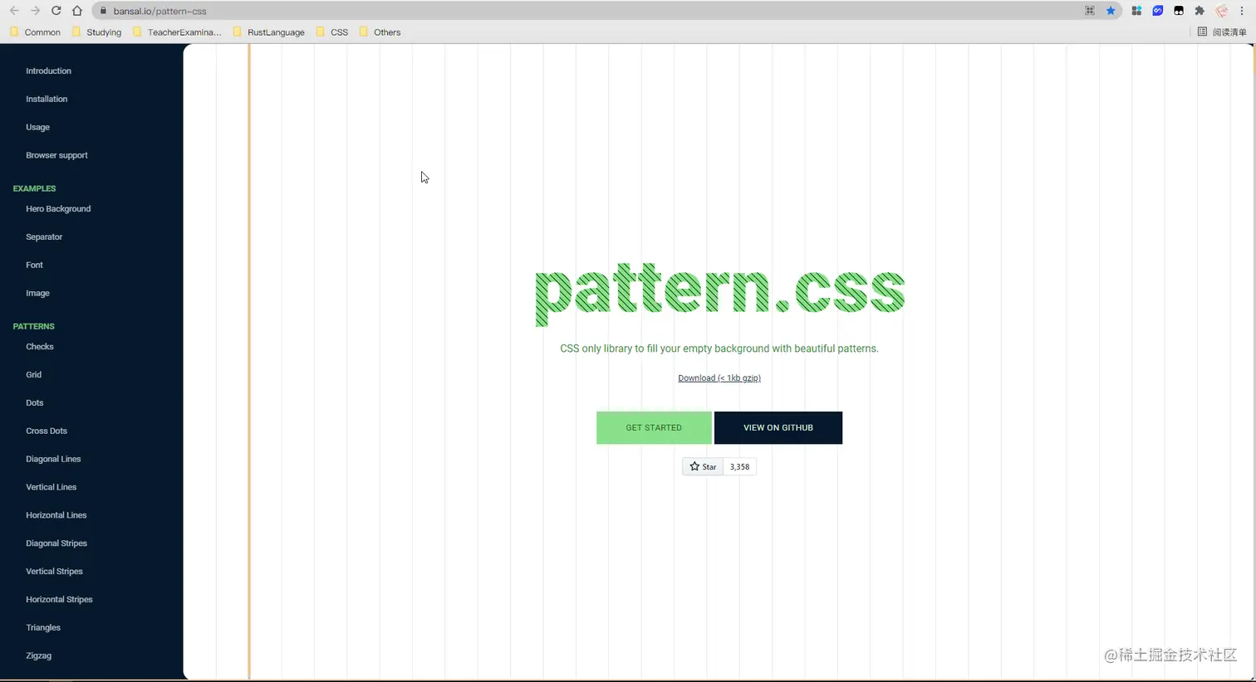Open the Separator example

44,237
